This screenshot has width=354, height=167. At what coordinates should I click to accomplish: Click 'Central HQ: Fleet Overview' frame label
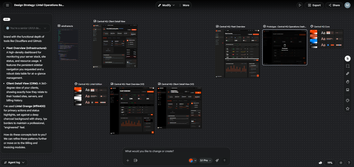(x=232, y=27)
